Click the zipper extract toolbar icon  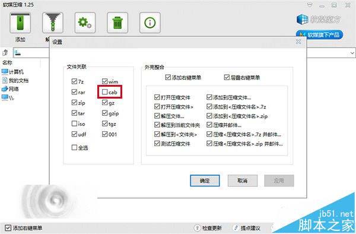(52, 23)
